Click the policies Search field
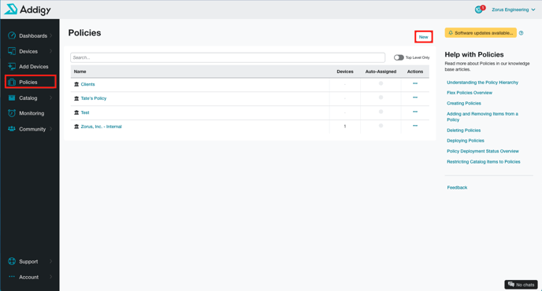542x291 pixels. (228, 57)
